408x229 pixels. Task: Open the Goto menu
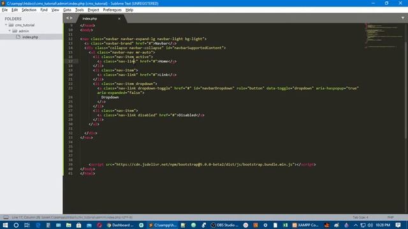(67, 10)
